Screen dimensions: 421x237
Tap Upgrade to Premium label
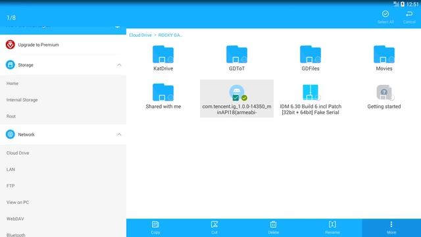coord(38,45)
